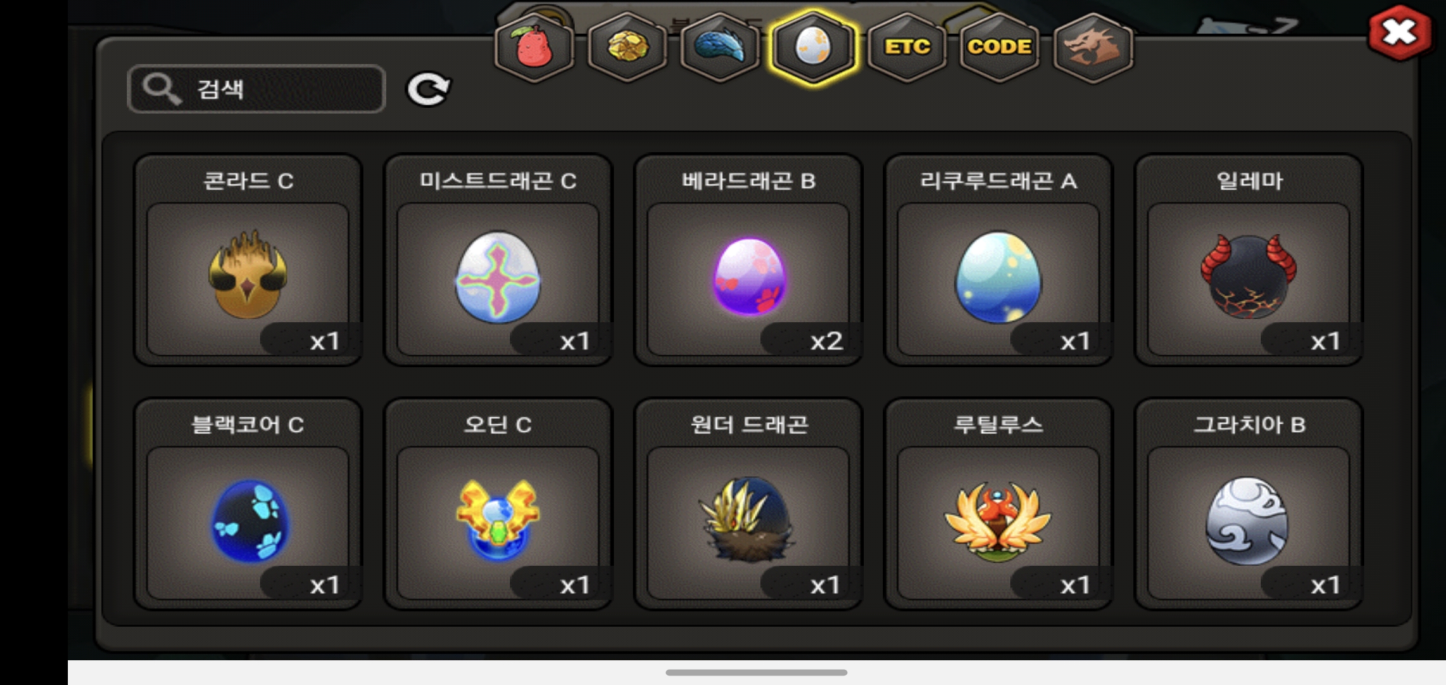Select the winged 루틸루스 egg
Screen dimensions: 1446x685
point(998,504)
